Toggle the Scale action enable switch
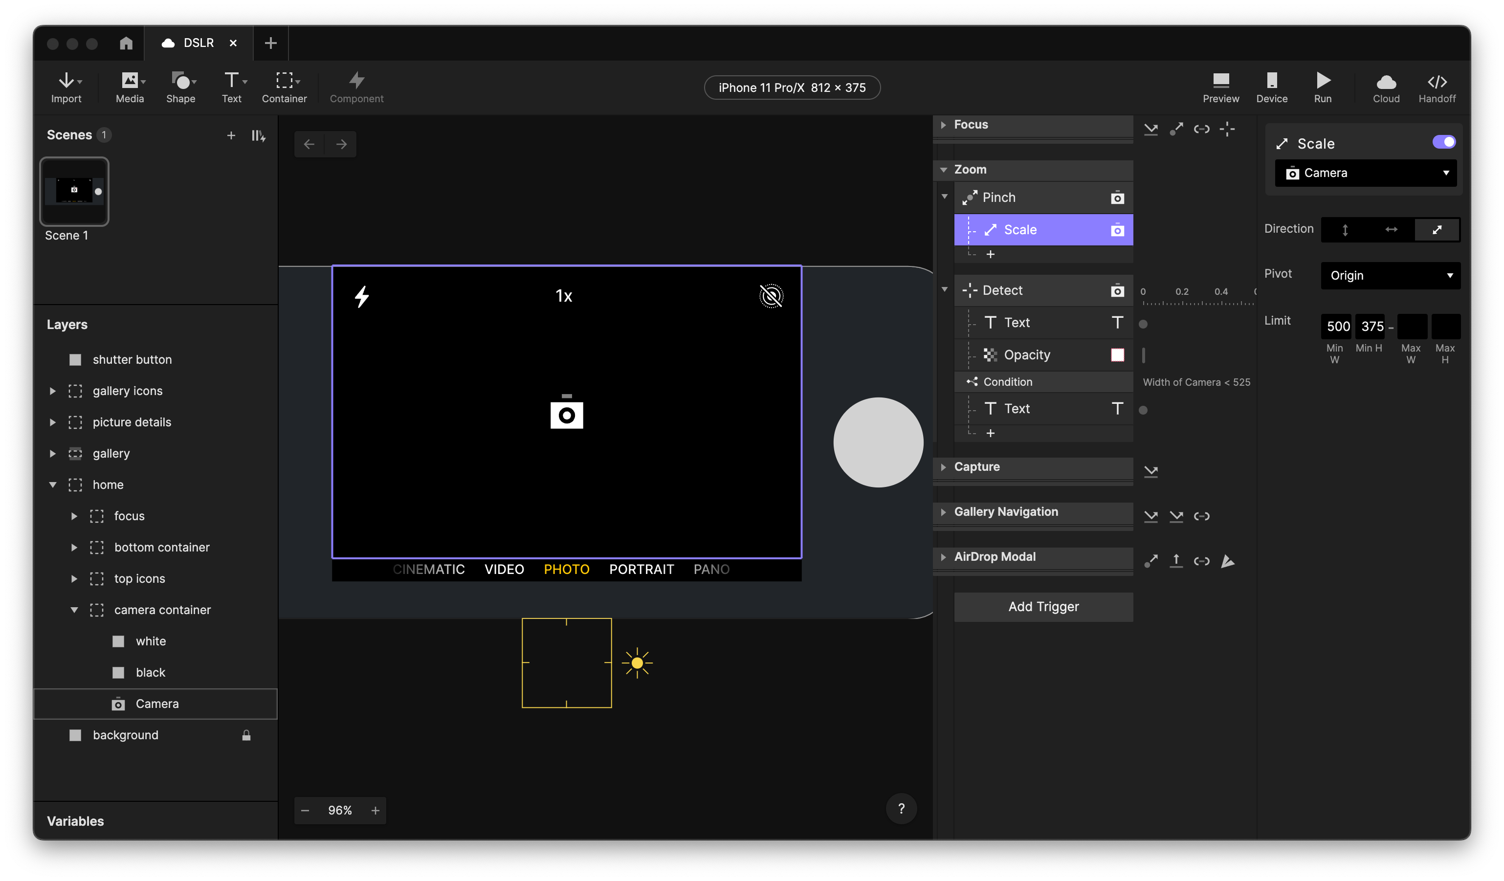Image resolution: width=1504 pixels, height=881 pixels. click(1445, 142)
